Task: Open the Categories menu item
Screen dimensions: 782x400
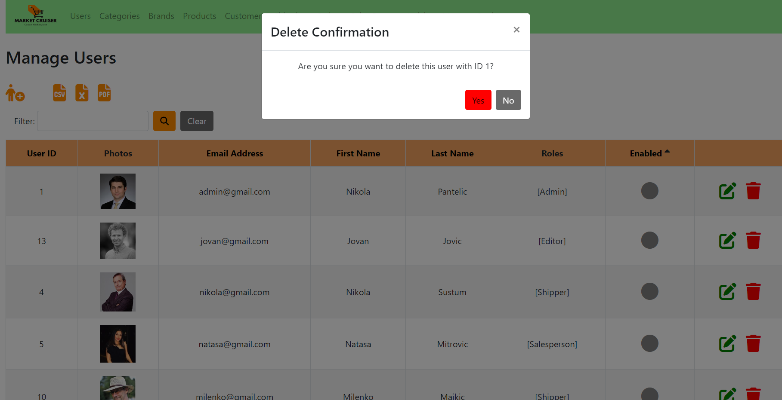Action: [x=120, y=16]
